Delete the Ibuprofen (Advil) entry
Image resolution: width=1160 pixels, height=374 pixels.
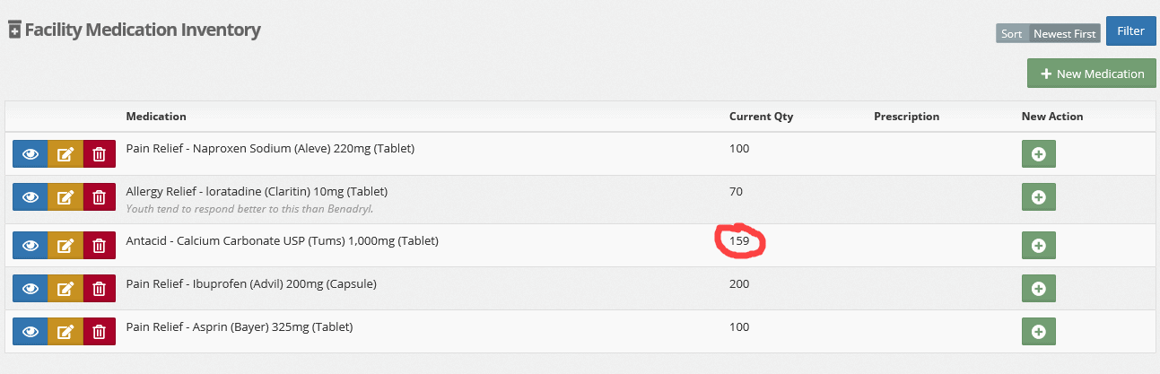click(x=100, y=288)
